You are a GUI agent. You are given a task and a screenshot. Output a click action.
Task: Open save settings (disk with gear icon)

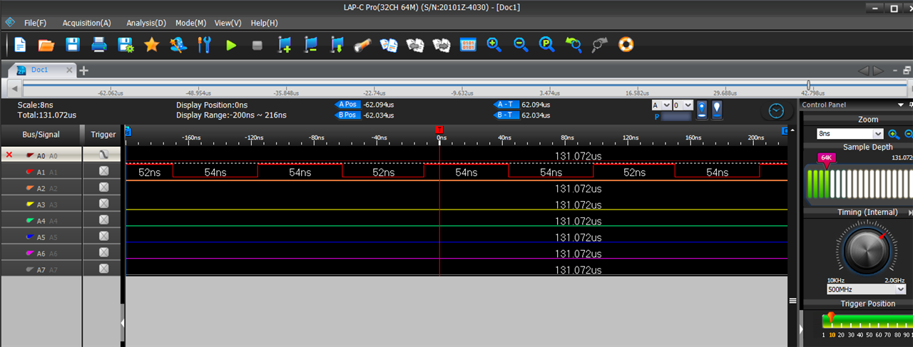(126, 45)
